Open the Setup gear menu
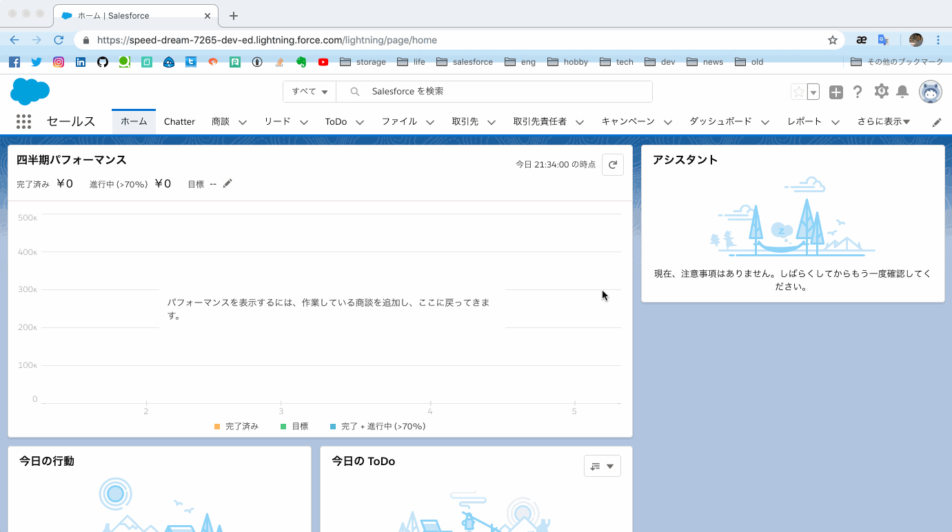Image resolution: width=952 pixels, height=532 pixels. (881, 92)
